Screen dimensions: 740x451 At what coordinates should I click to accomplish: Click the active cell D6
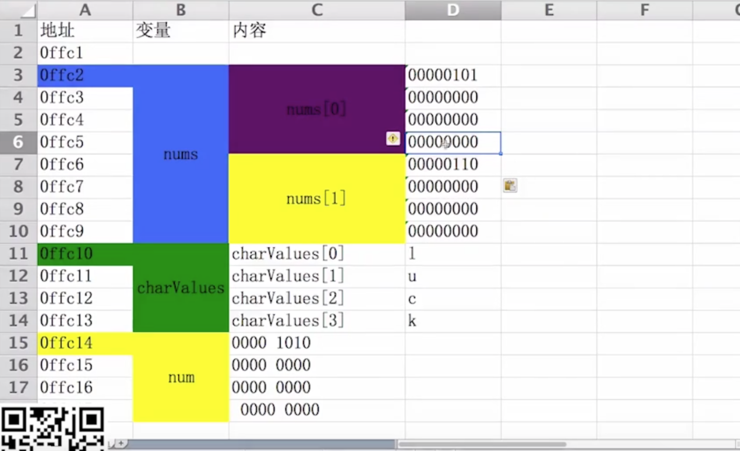click(453, 142)
